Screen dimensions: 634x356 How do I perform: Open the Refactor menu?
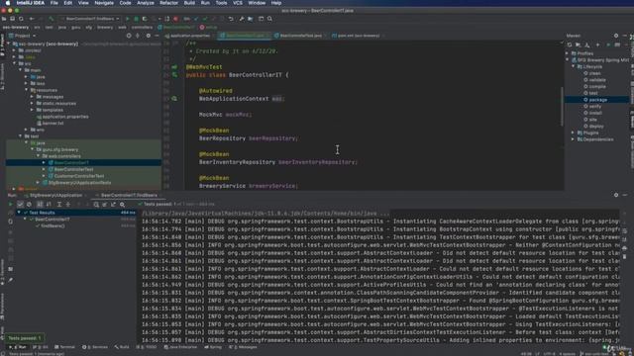click(168, 3)
